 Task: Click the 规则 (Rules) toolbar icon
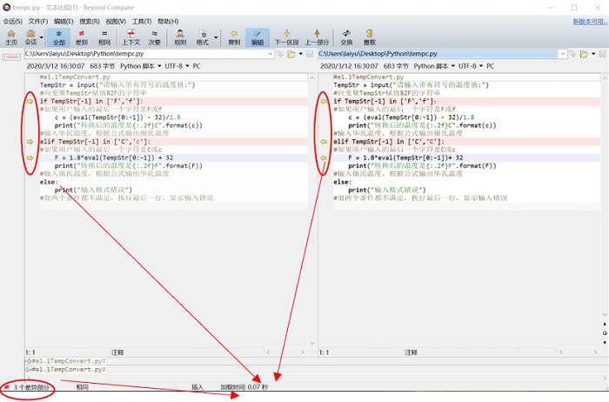pyautogui.click(x=180, y=37)
